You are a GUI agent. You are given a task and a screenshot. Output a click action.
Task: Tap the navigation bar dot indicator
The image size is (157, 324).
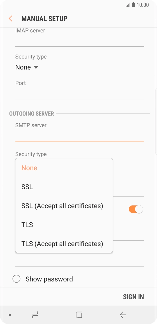[10, 314]
